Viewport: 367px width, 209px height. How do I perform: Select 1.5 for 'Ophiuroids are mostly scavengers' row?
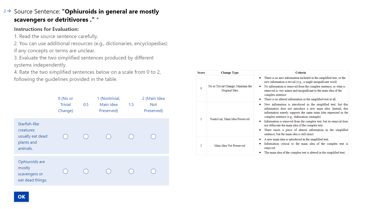pyautogui.click(x=131, y=171)
